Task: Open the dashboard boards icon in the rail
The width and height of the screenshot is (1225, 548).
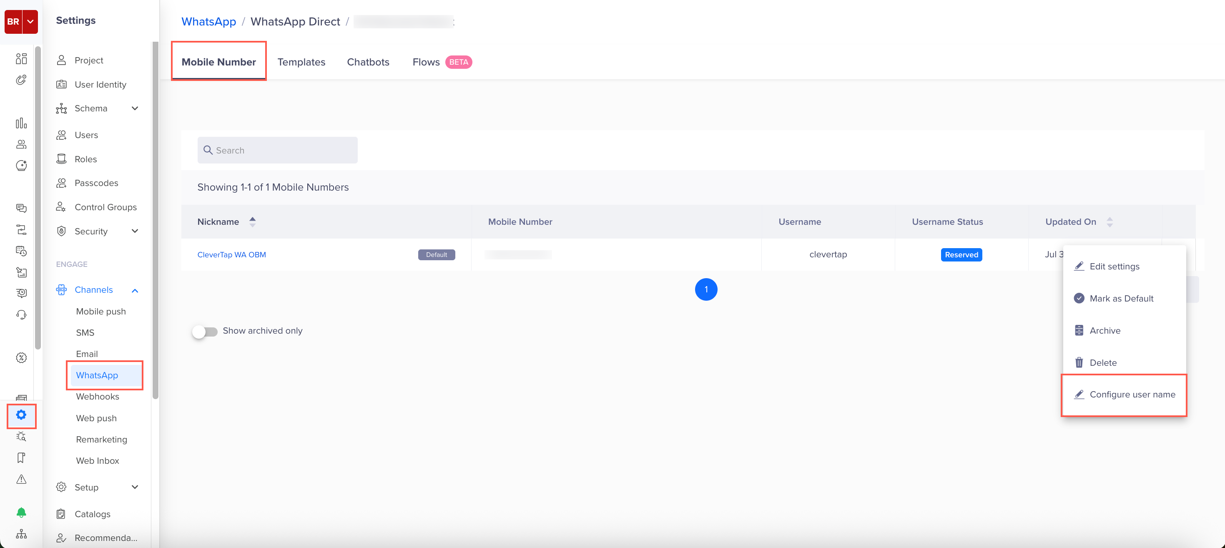Action: 21,58
